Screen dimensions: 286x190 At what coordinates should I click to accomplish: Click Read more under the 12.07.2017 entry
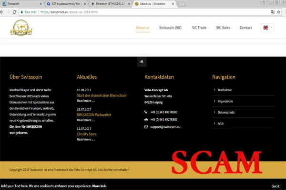[x=86, y=139]
